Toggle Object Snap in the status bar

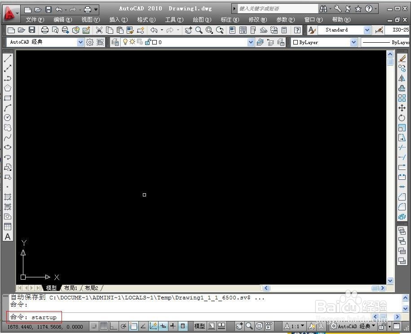tap(133, 326)
